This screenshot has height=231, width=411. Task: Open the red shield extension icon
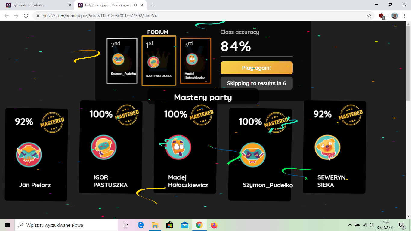point(382,16)
